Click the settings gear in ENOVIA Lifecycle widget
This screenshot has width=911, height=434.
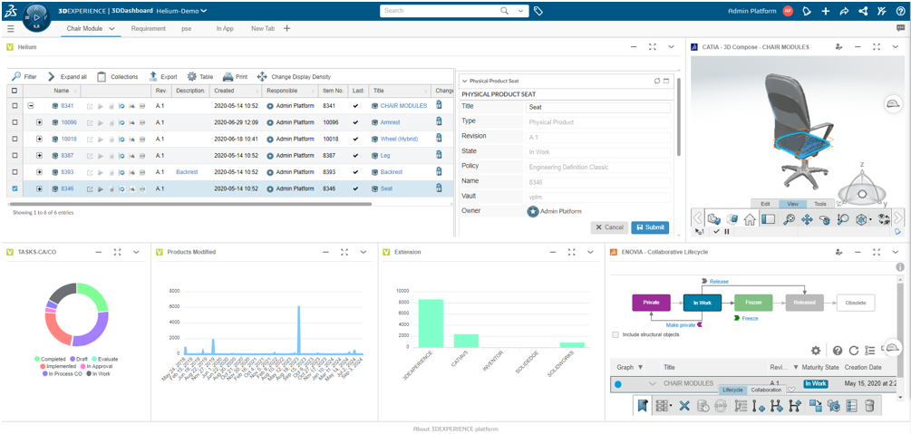click(x=816, y=351)
